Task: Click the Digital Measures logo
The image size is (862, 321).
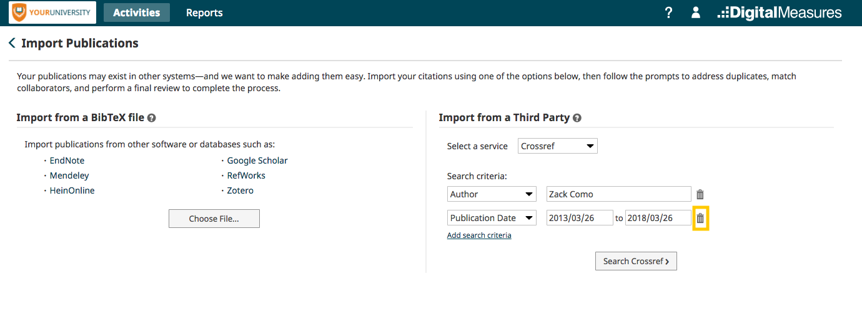Action: click(780, 12)
